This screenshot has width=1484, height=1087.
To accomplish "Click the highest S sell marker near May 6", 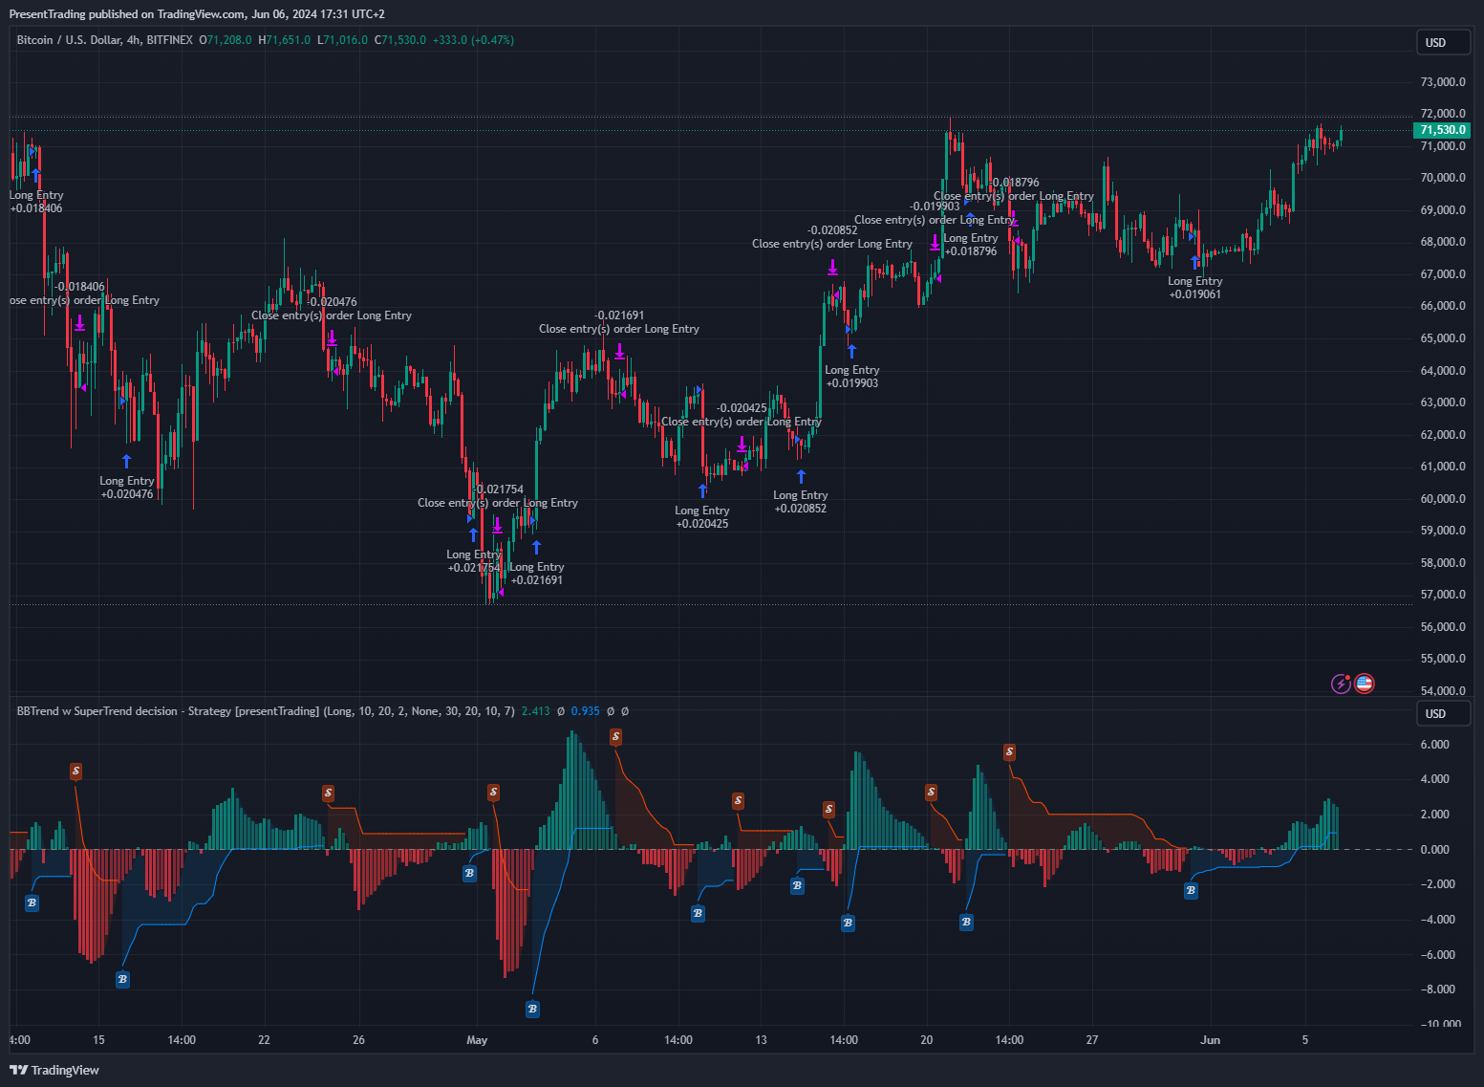I will [x=615, y=737].
